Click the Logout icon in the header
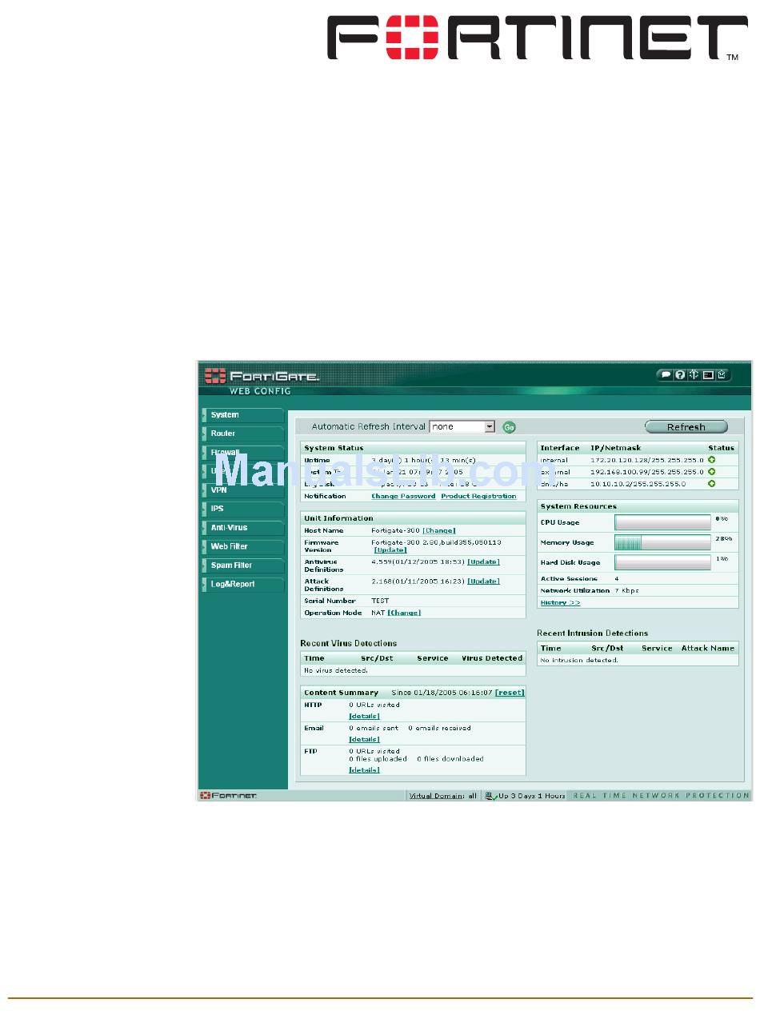 pyautogui.click(x=722, y=374)
